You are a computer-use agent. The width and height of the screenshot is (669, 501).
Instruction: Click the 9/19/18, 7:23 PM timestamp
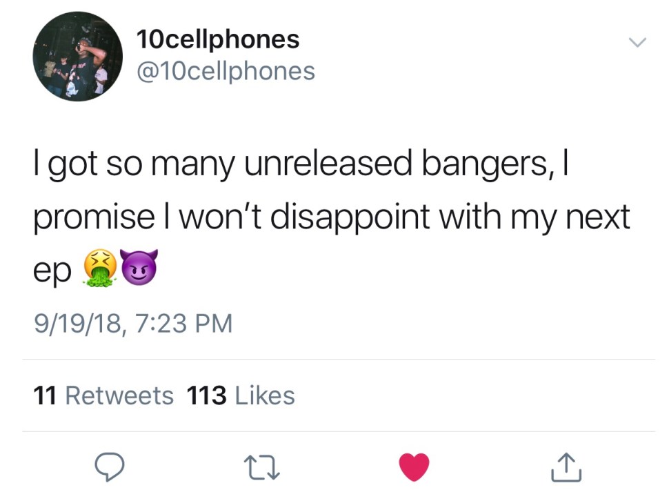point(132,323)
